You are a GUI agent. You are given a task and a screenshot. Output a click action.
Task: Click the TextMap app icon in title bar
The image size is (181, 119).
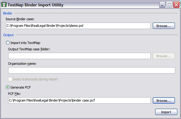tap(4, 5)
